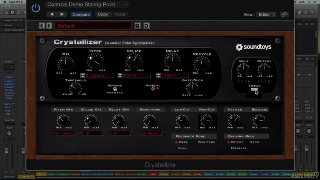Select the 01 REC track label
This screenshot has height=180, width=320.
point(153,174)
